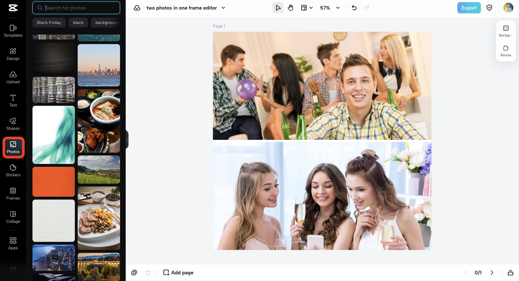This screenshot has width=519, height=281.
Task: Open the Text sidebar panel
Action: coord(13,101)
